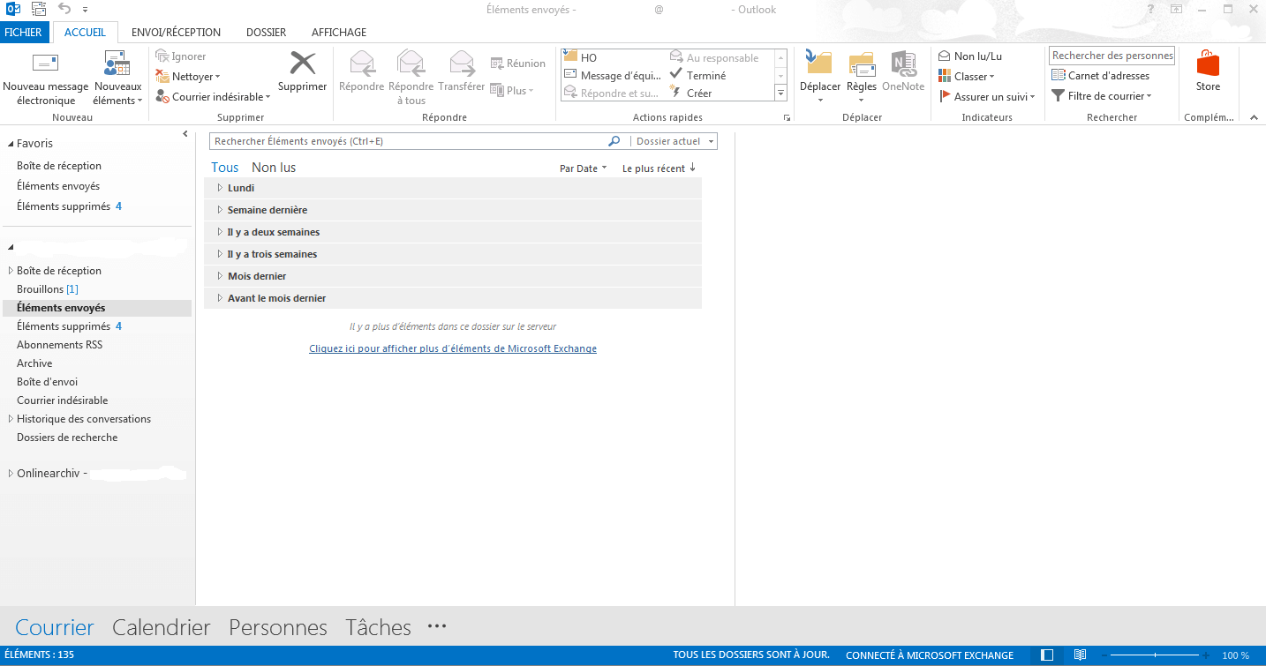Click the Rechercher des personnes field
The width and height of the screenshot is (1266, 666).
click(1112, 56)
